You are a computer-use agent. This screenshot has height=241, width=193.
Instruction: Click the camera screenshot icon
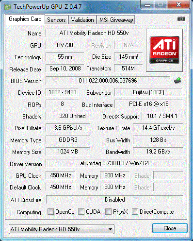pyautogui.click(x=181, y=19)
